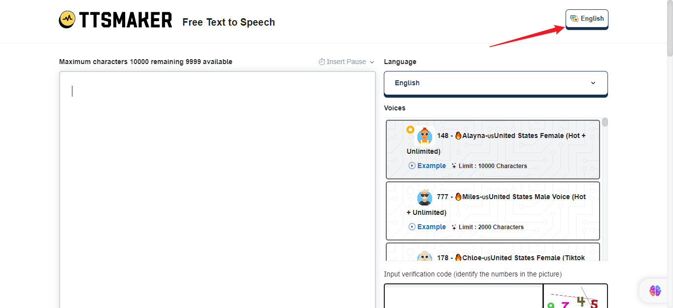Screen dimensions: 673x308
Task: Click Alayna's avatar icon
Action: (x=424, y=136)
